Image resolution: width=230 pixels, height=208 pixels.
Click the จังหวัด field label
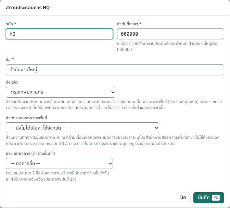(12, 82)
